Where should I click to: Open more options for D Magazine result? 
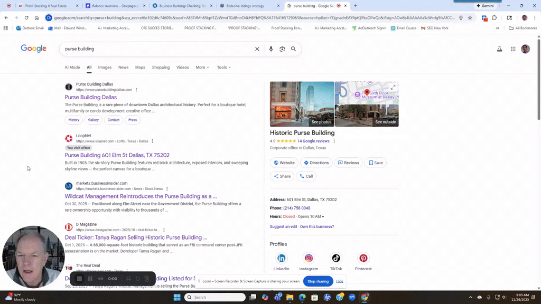click(x=164, y=230)
